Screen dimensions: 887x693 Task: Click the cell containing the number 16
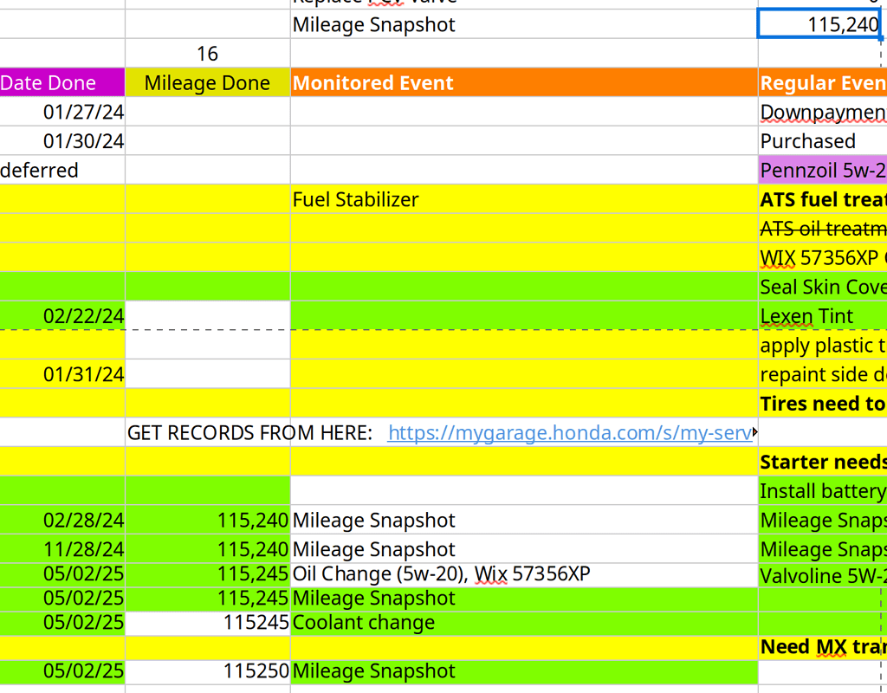pyautogui.click(x=207, y=53)
